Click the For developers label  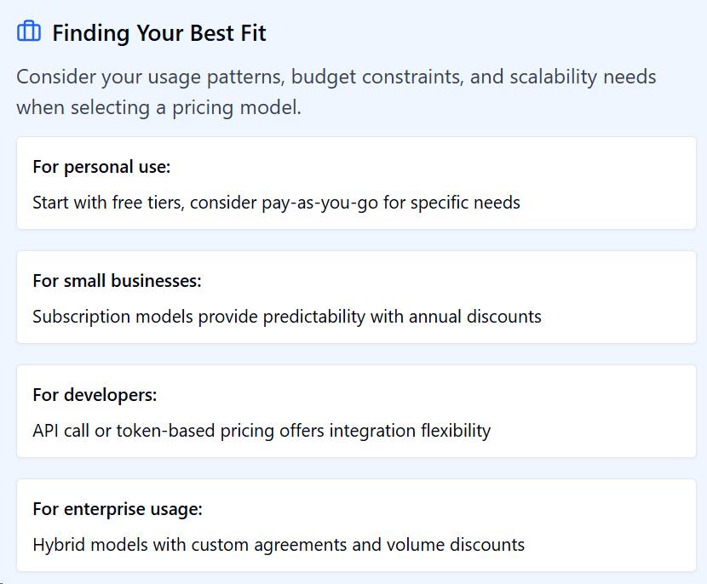click(95, 395)
